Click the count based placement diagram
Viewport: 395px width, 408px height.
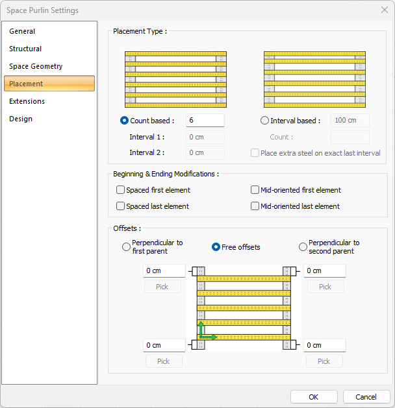pyautogui.click(x=175, y=79)
